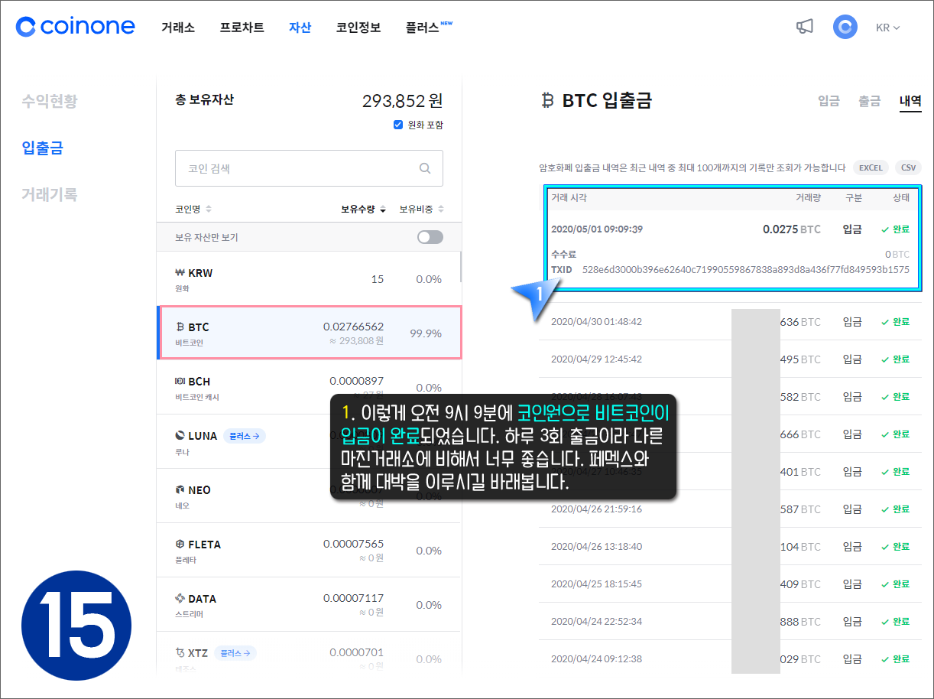This screenshot has width=934, height=699.
Task: Click the FLETA coin icon
Action: click(x=180, y=544)
